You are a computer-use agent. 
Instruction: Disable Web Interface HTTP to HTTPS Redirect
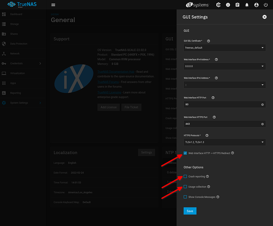185,153
